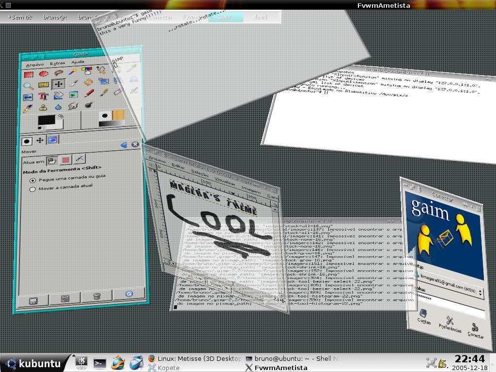Select the Rectangle Select tool in GIMP
This screenshot has width=496, height=372.
point(29,75)
